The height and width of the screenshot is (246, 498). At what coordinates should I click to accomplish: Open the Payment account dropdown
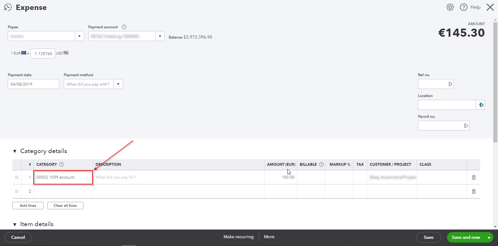click(160, 36)
